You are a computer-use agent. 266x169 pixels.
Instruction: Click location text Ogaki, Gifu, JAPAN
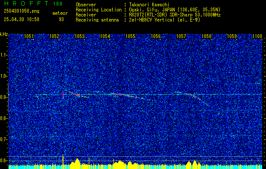click(x=152, y=10)
